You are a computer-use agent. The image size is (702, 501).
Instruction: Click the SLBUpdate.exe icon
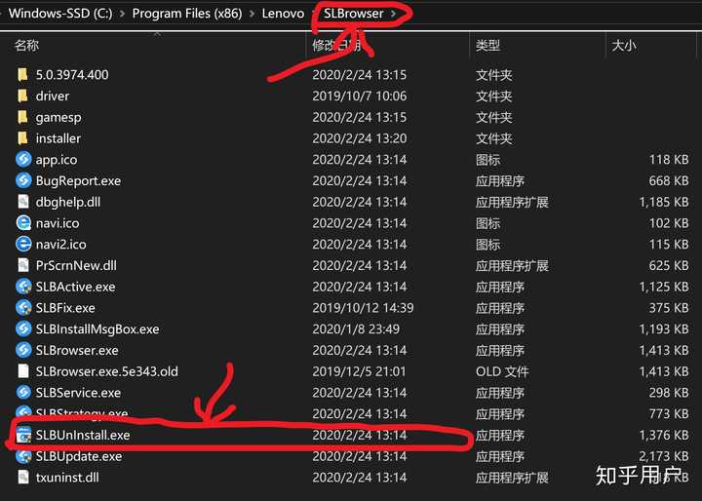click(23, 456)
